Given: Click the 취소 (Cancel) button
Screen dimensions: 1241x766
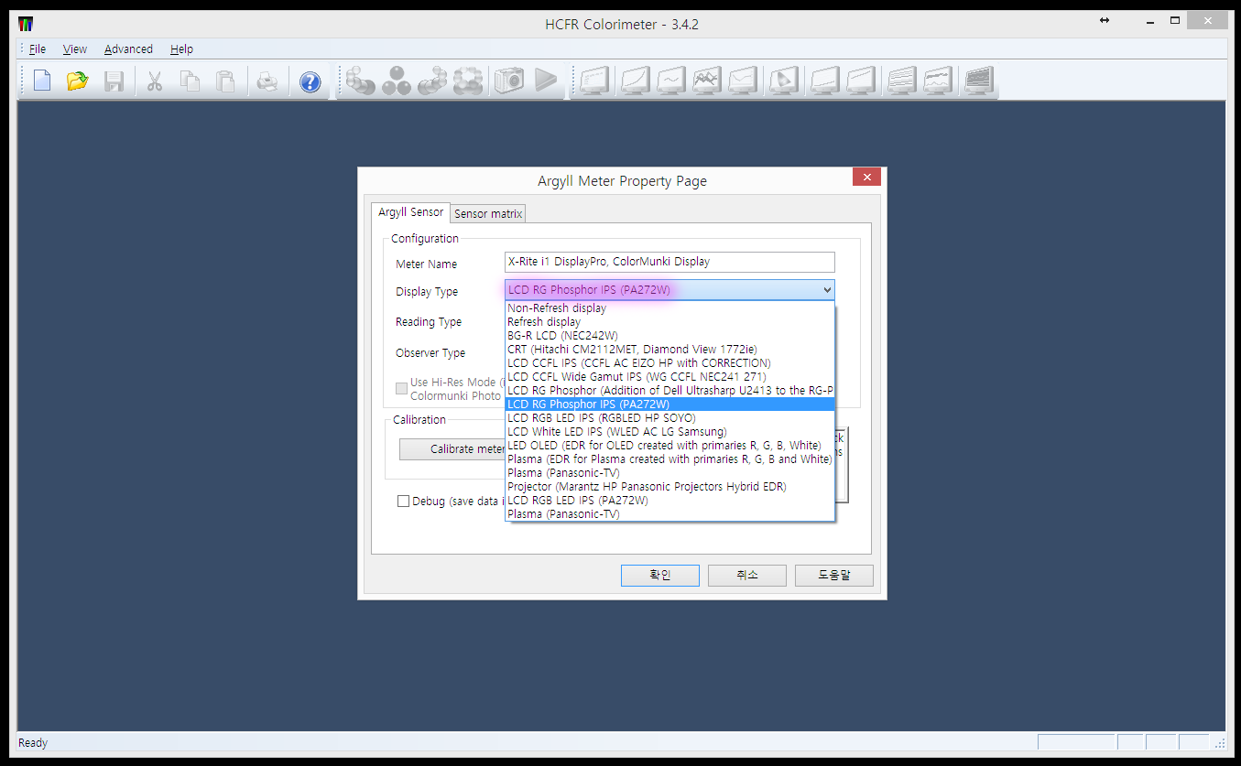Looking at the screenshot, I should click(747, 576).
